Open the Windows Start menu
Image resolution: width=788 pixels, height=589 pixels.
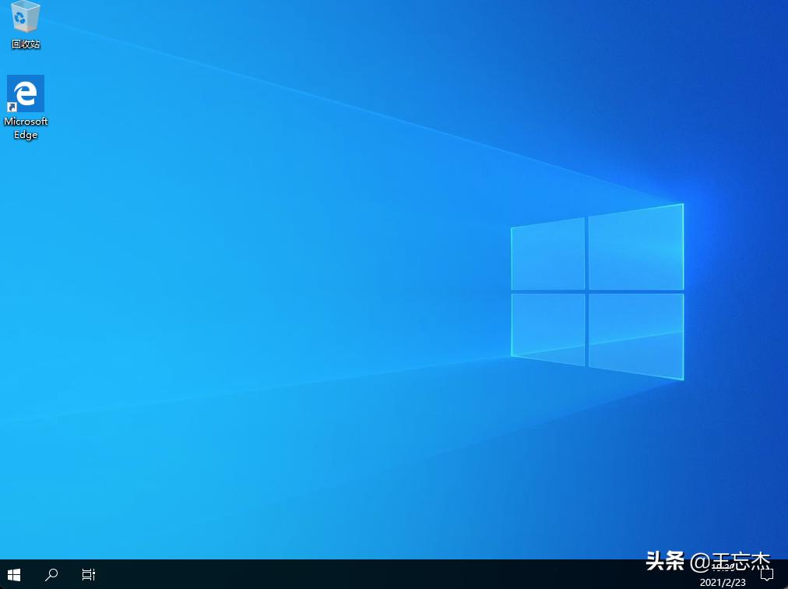click(x=14, y=574)
